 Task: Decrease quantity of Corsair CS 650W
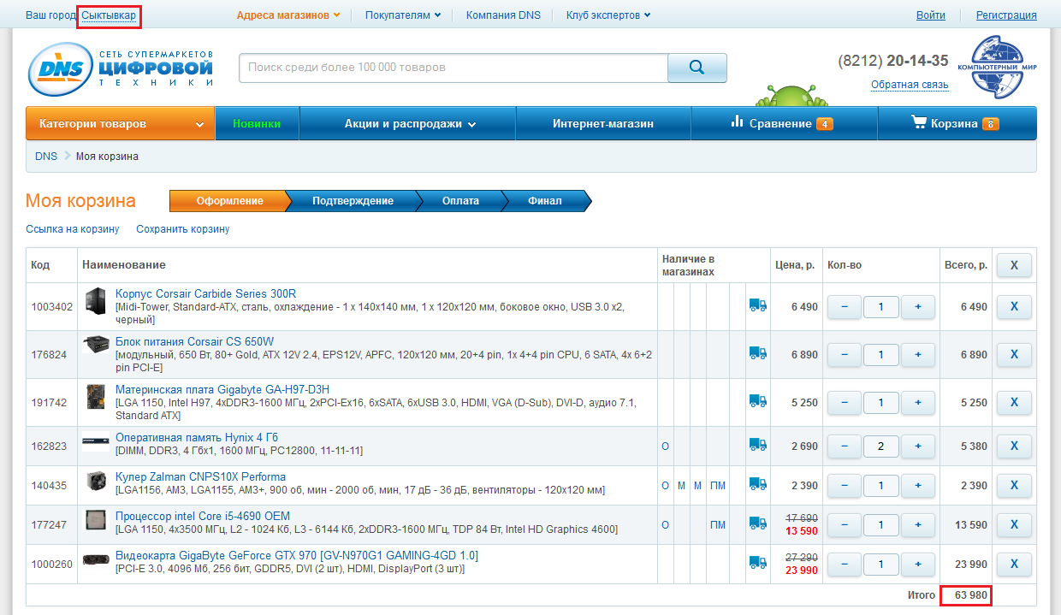pyautogui.click(x=845, y=354)
